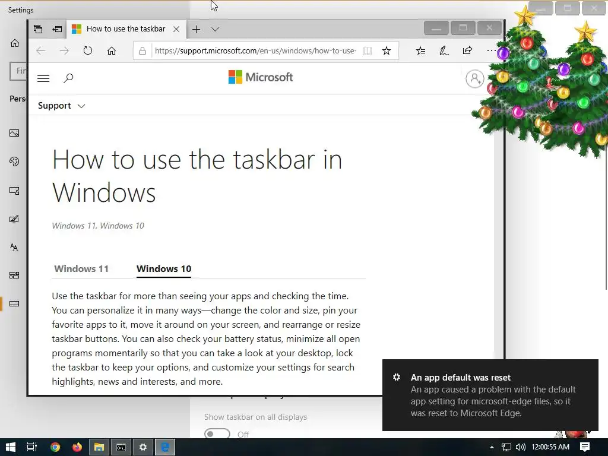The height and width of the screenshot is (456, 608).
Task: Open Task View on the taskbar
Action: click(x=32, y=447)
